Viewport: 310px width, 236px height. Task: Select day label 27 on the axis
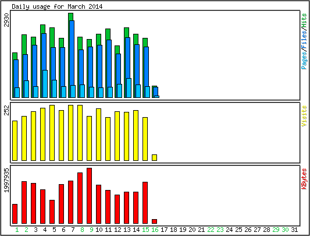(x=257, y=230)
